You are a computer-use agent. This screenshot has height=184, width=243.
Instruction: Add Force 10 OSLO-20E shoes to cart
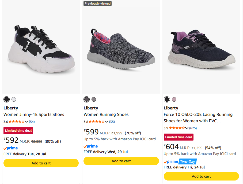point(201,176)
